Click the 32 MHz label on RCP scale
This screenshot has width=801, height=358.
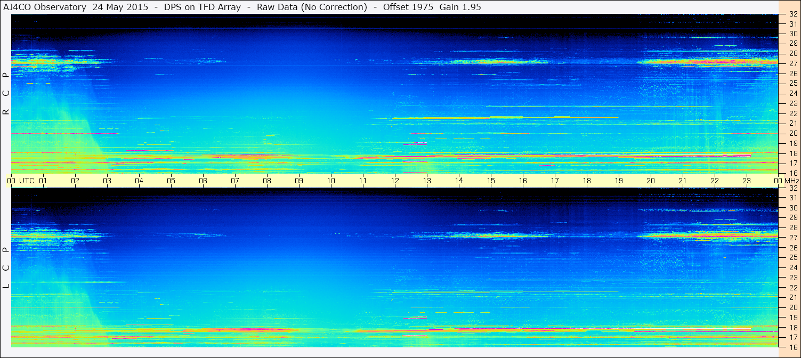(x=792, y=14)
